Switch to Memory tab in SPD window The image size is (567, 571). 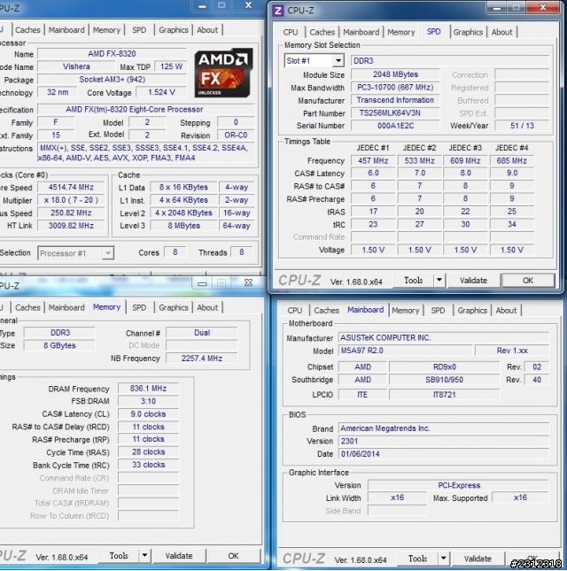[x=400, y=32]
